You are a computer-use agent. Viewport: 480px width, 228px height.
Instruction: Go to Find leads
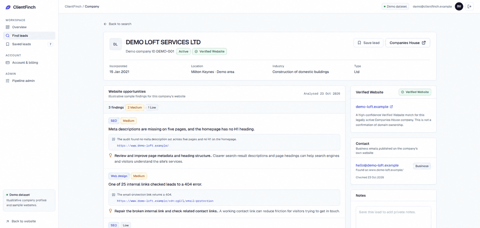click(29, 36)
